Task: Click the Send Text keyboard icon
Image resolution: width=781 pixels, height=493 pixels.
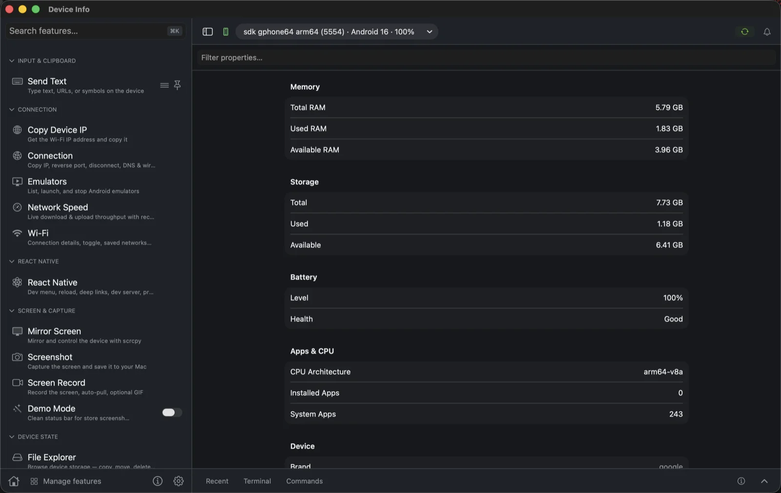Action: click(17, 81)
